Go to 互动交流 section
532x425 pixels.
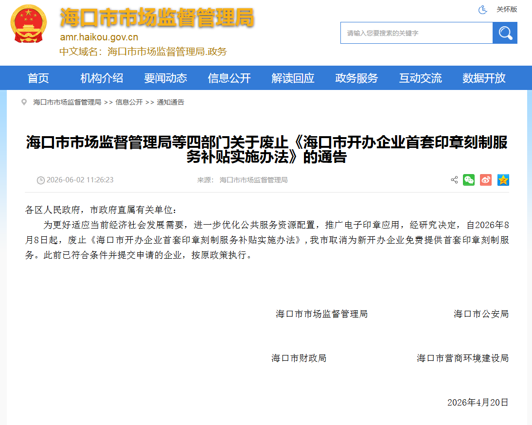420,78
